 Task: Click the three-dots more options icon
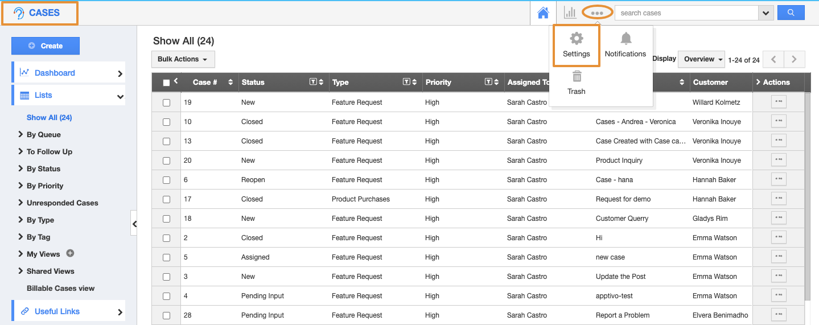tap(596, 13)
